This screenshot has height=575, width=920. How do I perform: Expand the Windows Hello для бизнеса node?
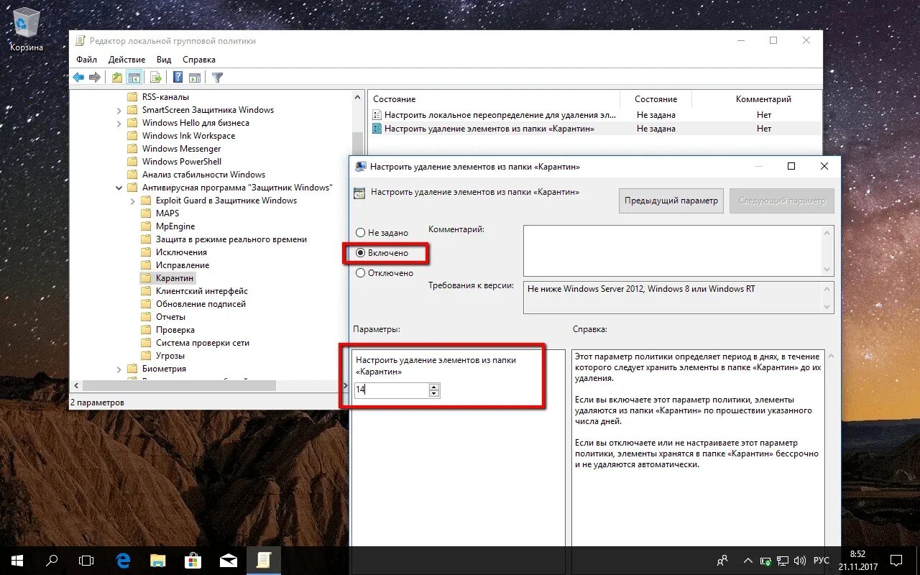[119, 123]
